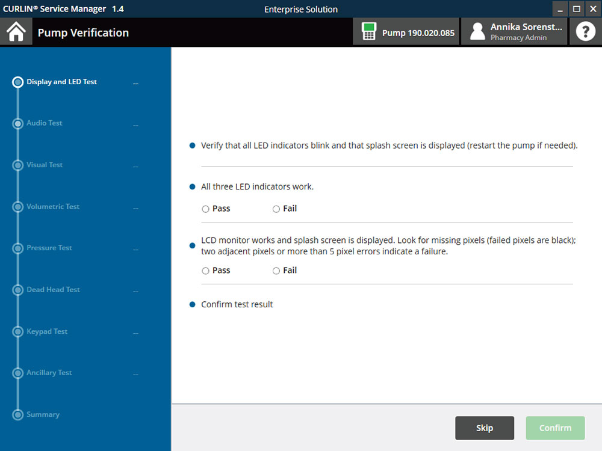Click the Enterprise Solution title text

[301, 9]
